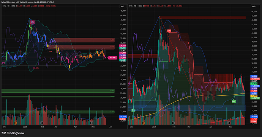Click the 2026 label on right time axis
262x137 pixels.
(x=154, y=127)
